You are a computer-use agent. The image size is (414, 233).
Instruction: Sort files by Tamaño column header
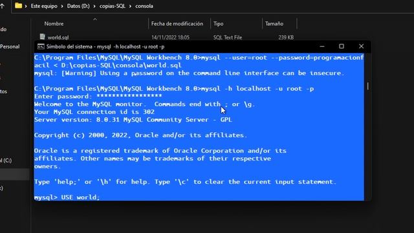pyautogui.click(x=274, y=24)
